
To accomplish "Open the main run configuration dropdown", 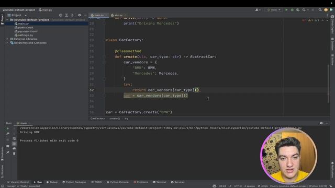I will tap(274, 10).
